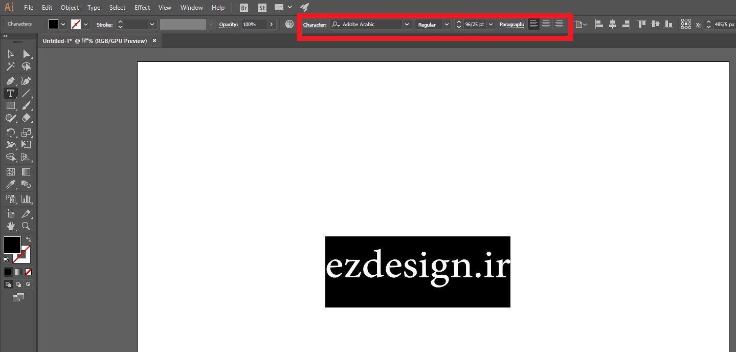
Task: Select the Zoom tool
Action: (26, 226)
